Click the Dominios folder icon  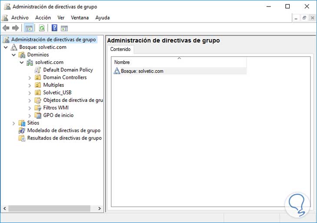(x=22, y=55)
